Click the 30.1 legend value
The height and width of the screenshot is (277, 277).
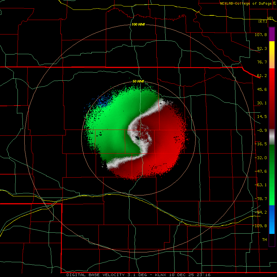tap(262, 103)
